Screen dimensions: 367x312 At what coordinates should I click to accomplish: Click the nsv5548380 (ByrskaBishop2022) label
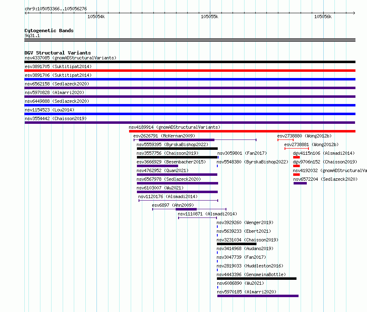pos(252,162)
